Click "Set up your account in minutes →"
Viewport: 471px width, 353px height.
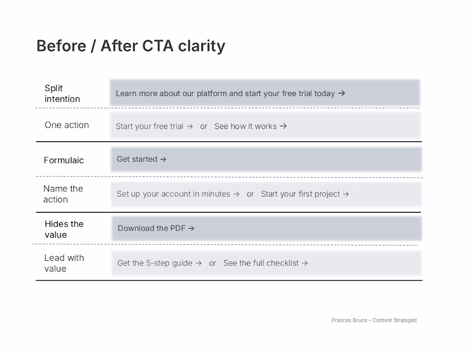[178, 194]
